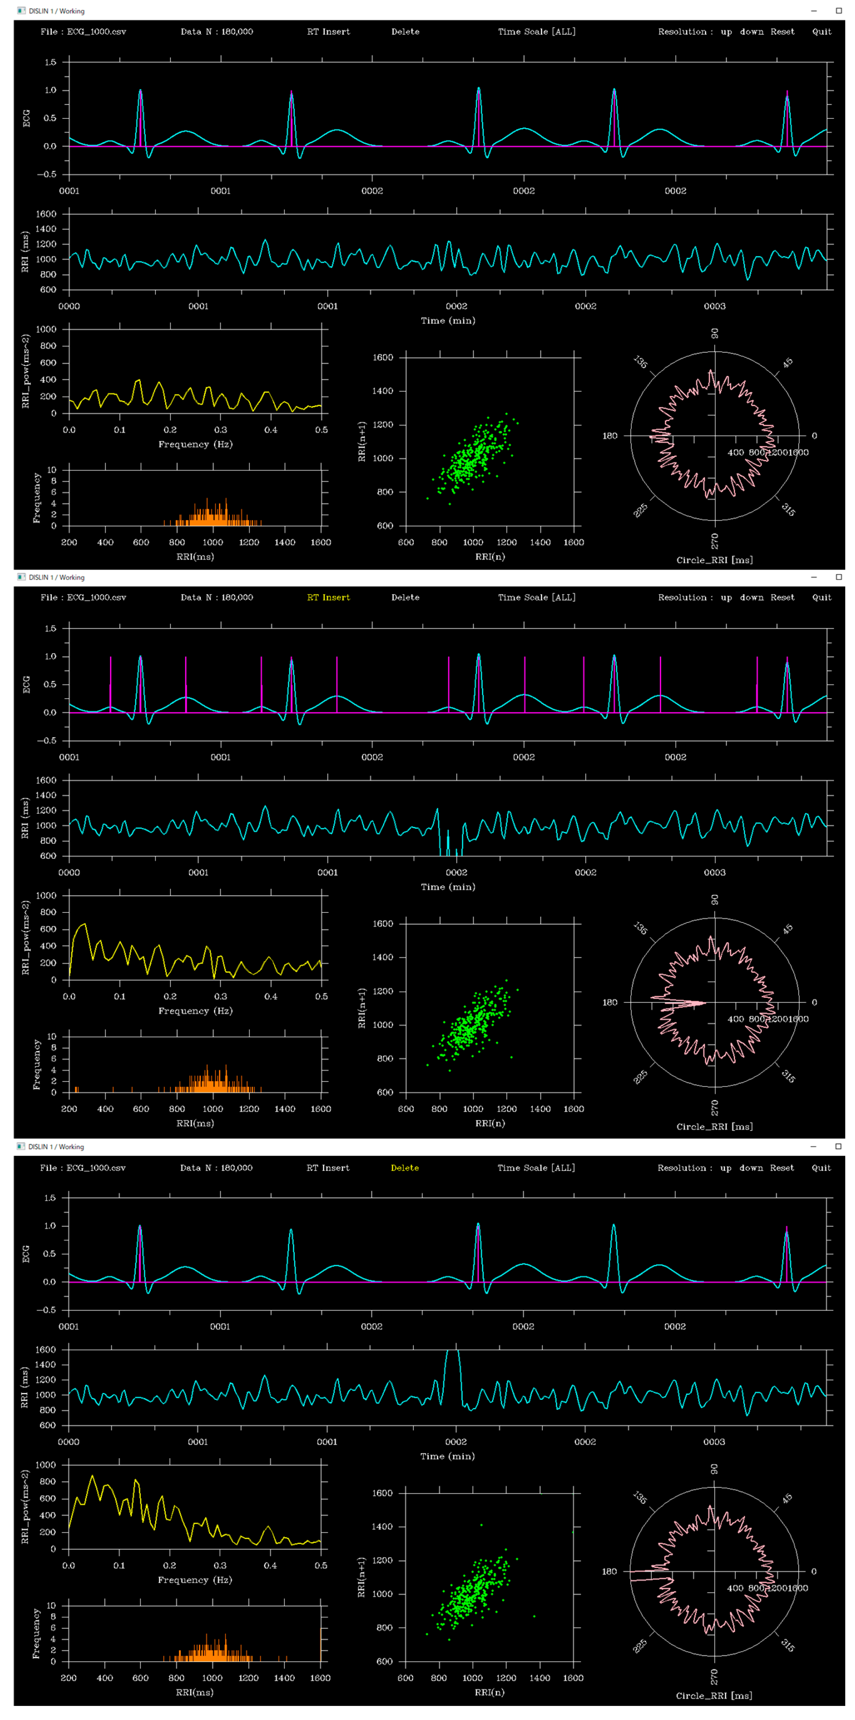Click the yellow highlighted Delete label
This screenshot has height=1720, width=855.
click(404, 1168)
